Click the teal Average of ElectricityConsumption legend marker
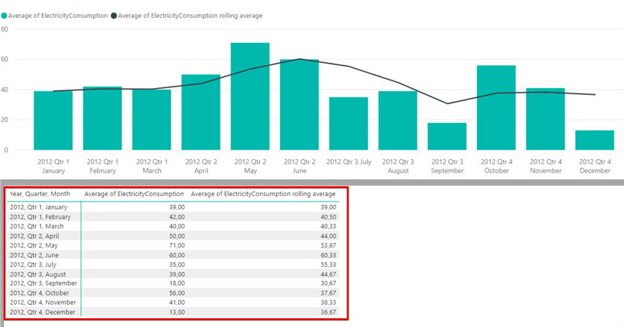Screen dimensions: 624x327 click(x=4, y=16)
